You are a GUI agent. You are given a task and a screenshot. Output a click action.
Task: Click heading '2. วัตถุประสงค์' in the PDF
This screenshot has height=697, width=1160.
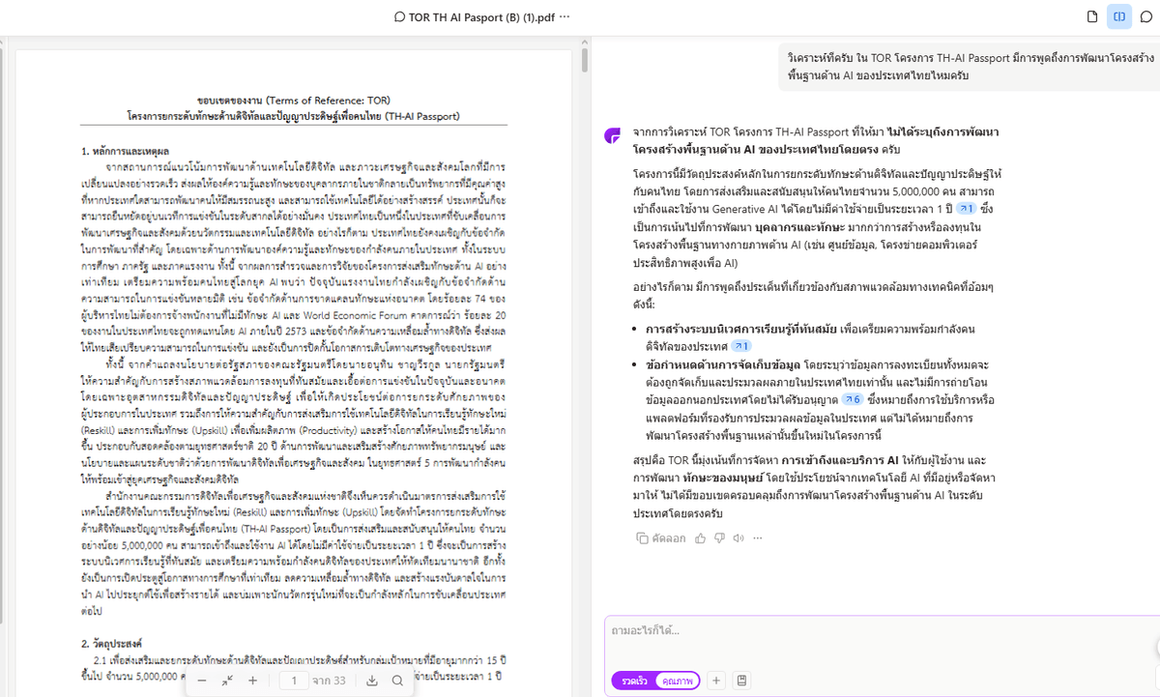pyautogui.click(x=111, y=642)
